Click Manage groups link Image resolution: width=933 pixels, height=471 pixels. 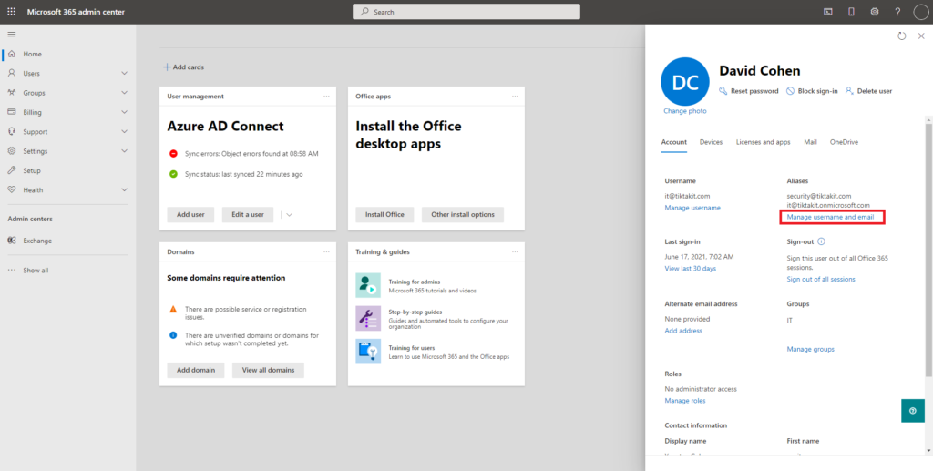click(810, 349)
